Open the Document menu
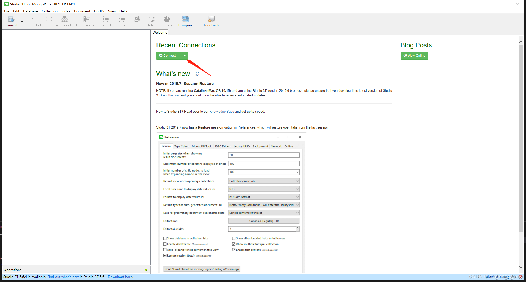Viewport: 526px width, 282px height. [x=82, y=11]
